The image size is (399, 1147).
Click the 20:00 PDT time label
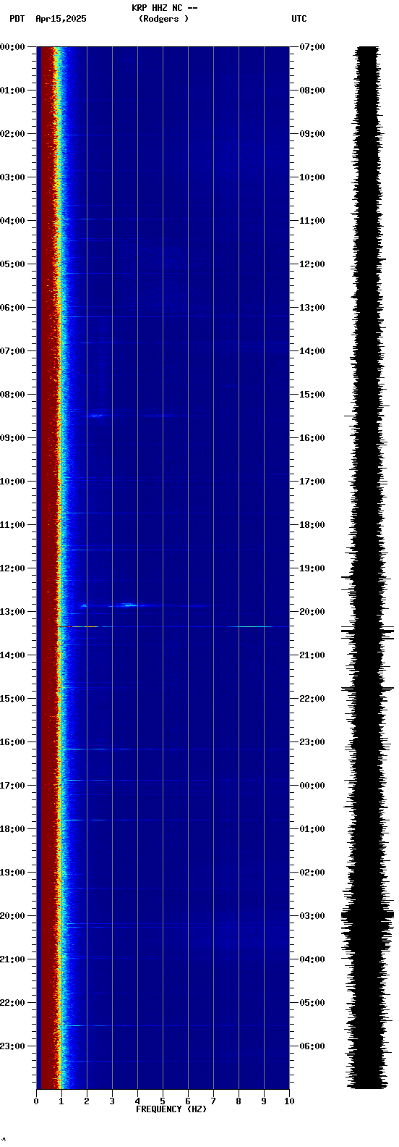pyautogui.click(x=13, y=916)
